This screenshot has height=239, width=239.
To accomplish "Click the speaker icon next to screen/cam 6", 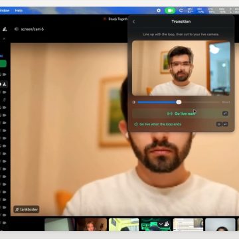I will tap(16, 29).
